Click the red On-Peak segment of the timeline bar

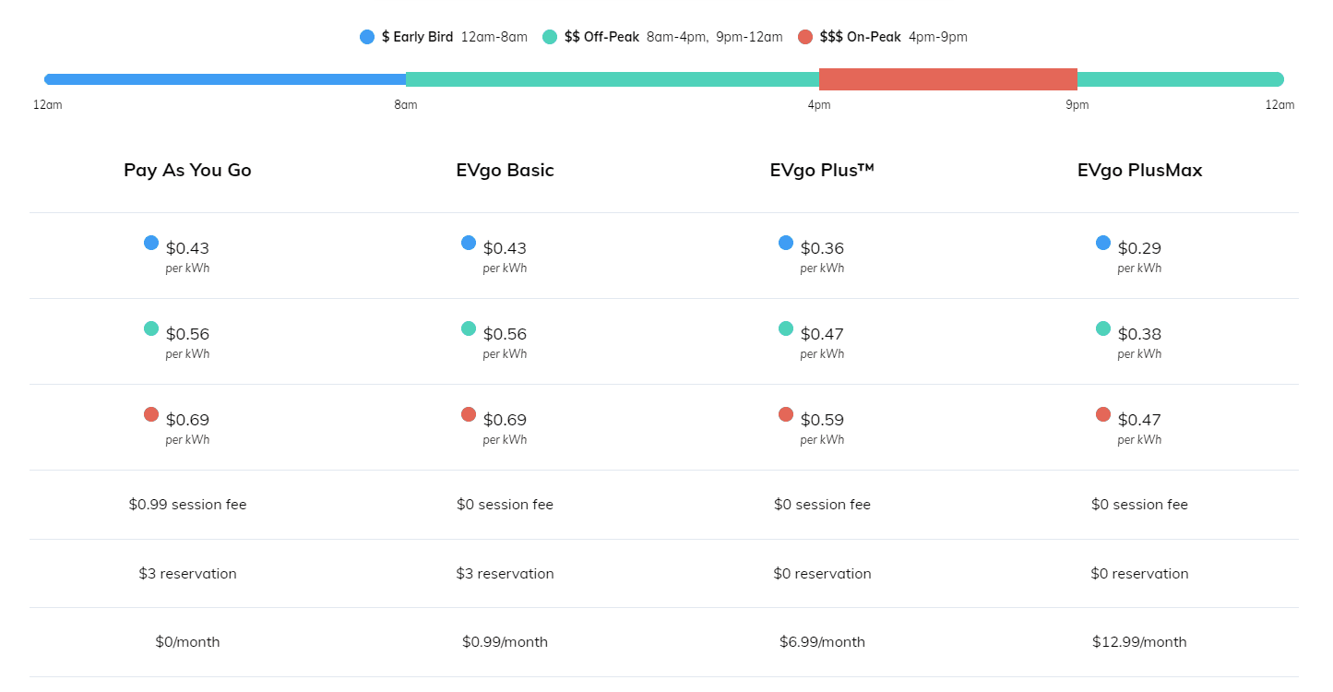pos(948,79)
